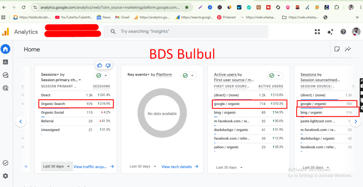Open the note icon beside Home heading
Screen dimensions: 363x187
[x=337, y=49]
